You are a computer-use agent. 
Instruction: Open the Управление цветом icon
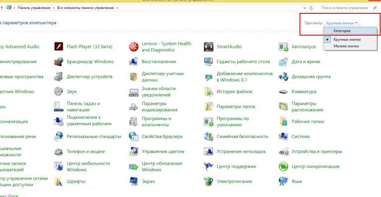click(x=133, y=151)
